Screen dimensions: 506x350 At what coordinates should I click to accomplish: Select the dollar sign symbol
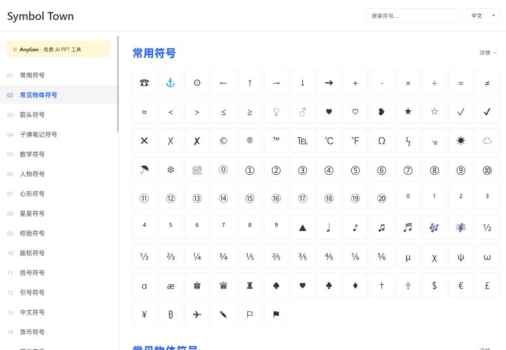pos(435,285)
